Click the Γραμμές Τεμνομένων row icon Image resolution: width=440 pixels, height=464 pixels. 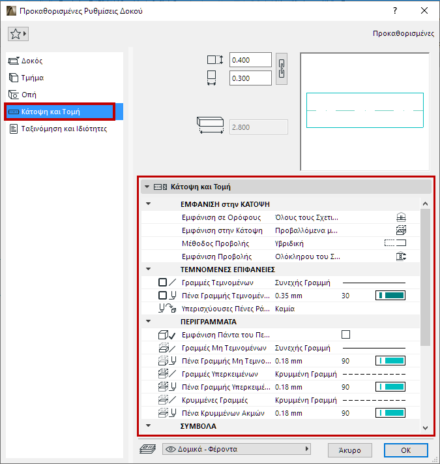point(168,283)
